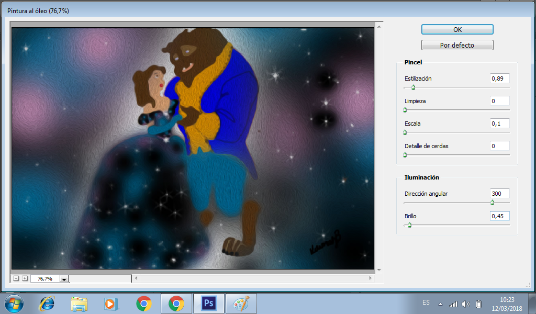Zoom out with the minus button

pos(16,278)
